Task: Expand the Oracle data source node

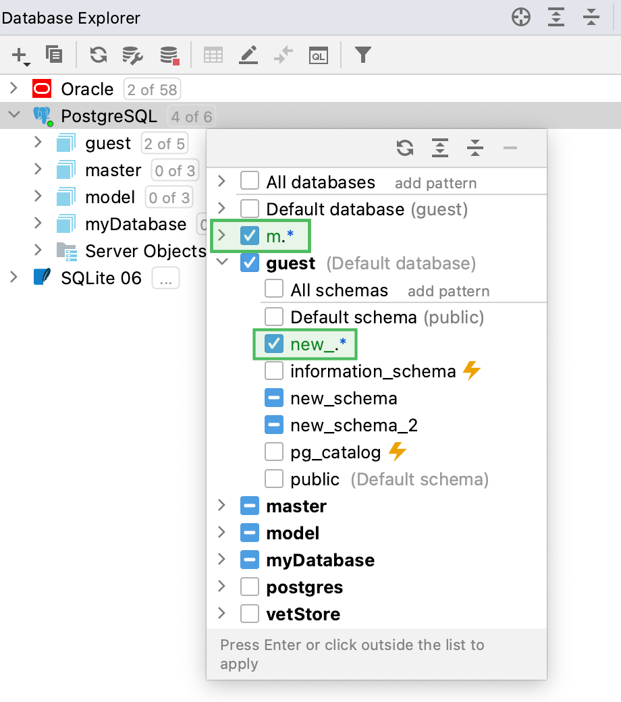Action: 15,88
